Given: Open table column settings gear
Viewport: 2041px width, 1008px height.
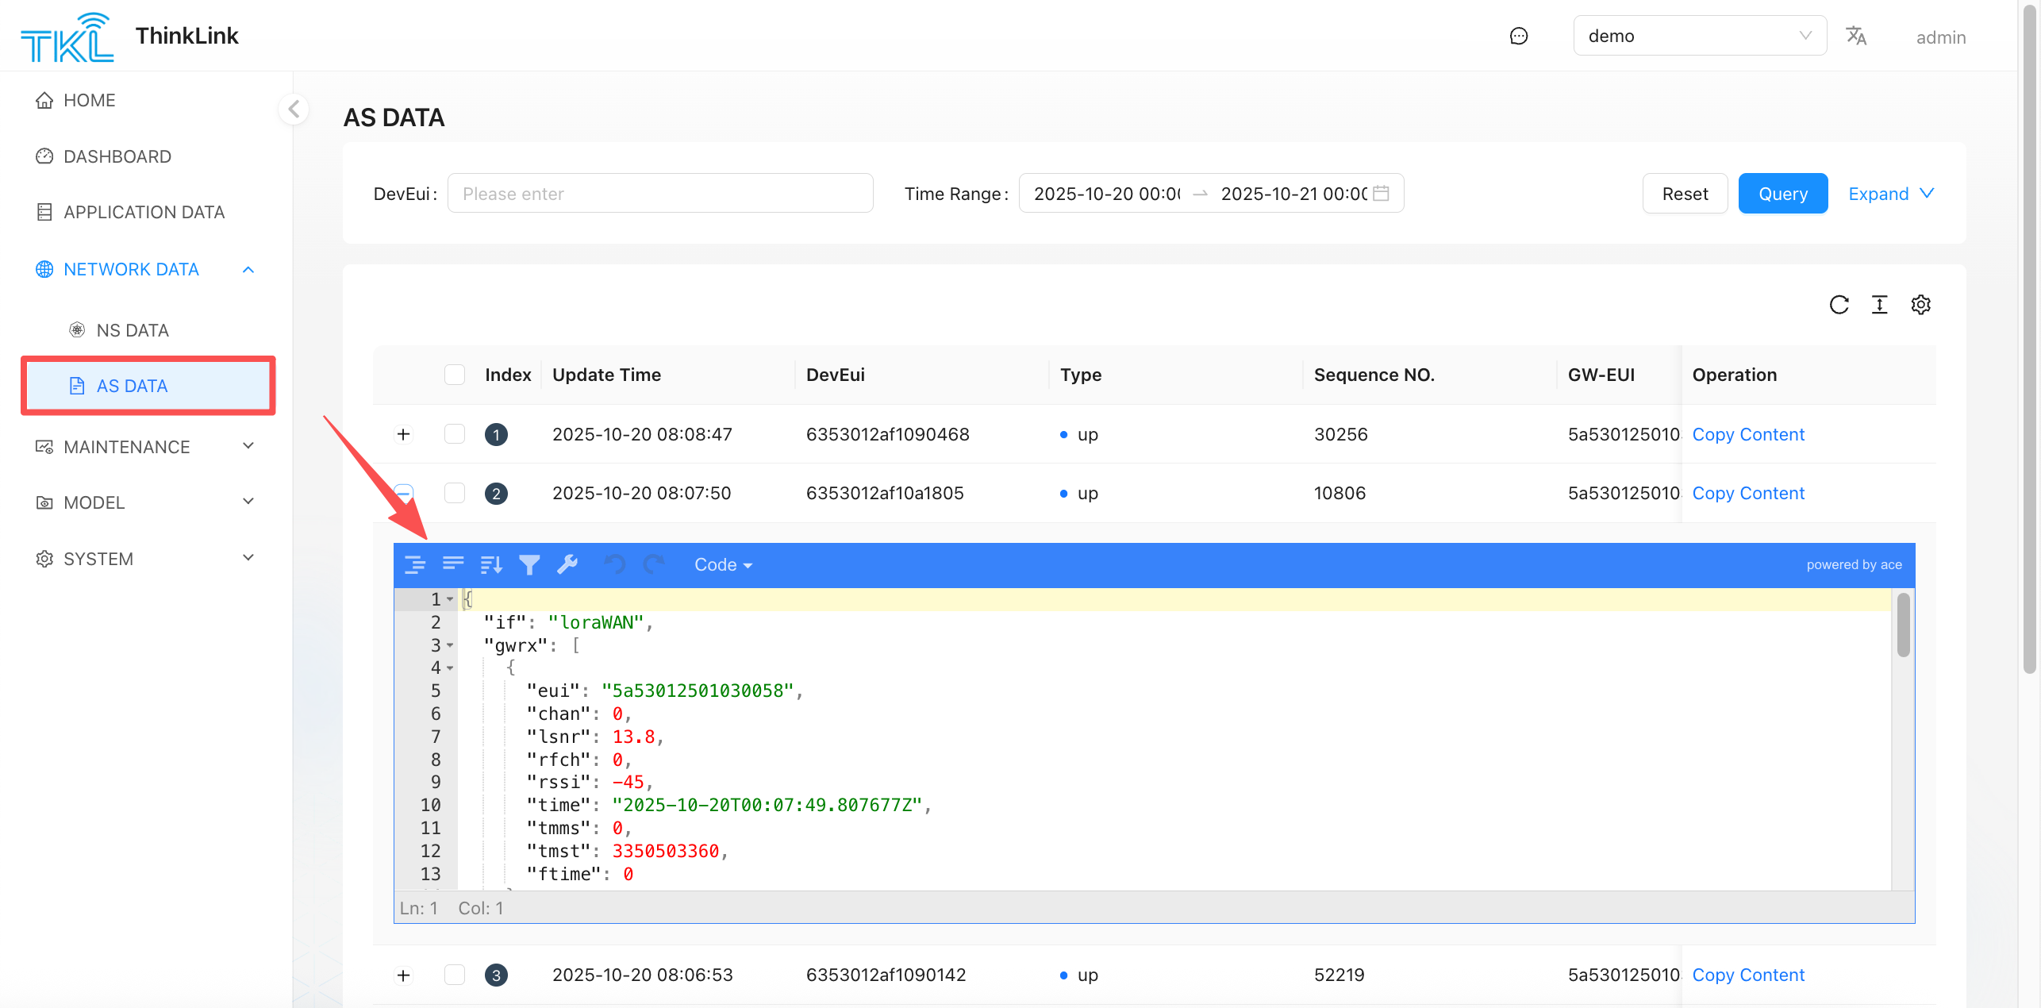Looking at the screenshot, I should [x=1920, y=305].
